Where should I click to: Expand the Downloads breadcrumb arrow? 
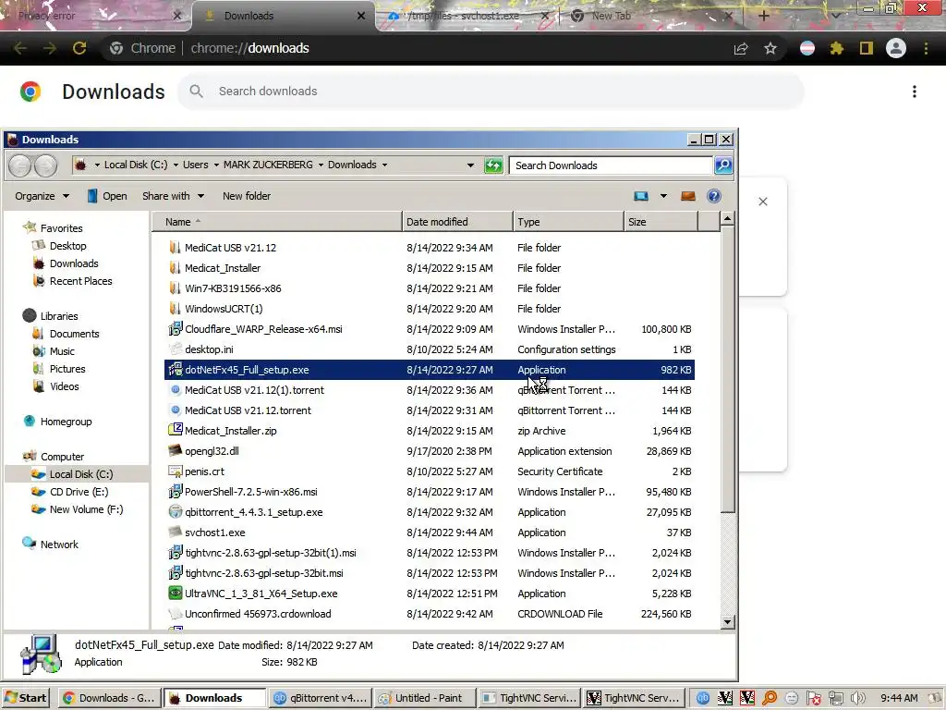click(384, 165)
